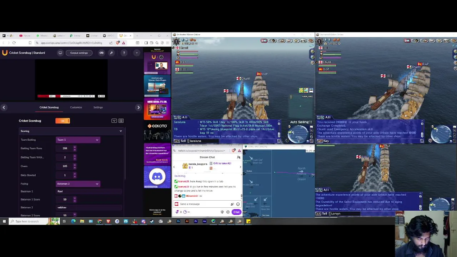Open the Facing dropdown showing Batsman 2
This screenshot has width=457, height=257.
pos(78,183)
